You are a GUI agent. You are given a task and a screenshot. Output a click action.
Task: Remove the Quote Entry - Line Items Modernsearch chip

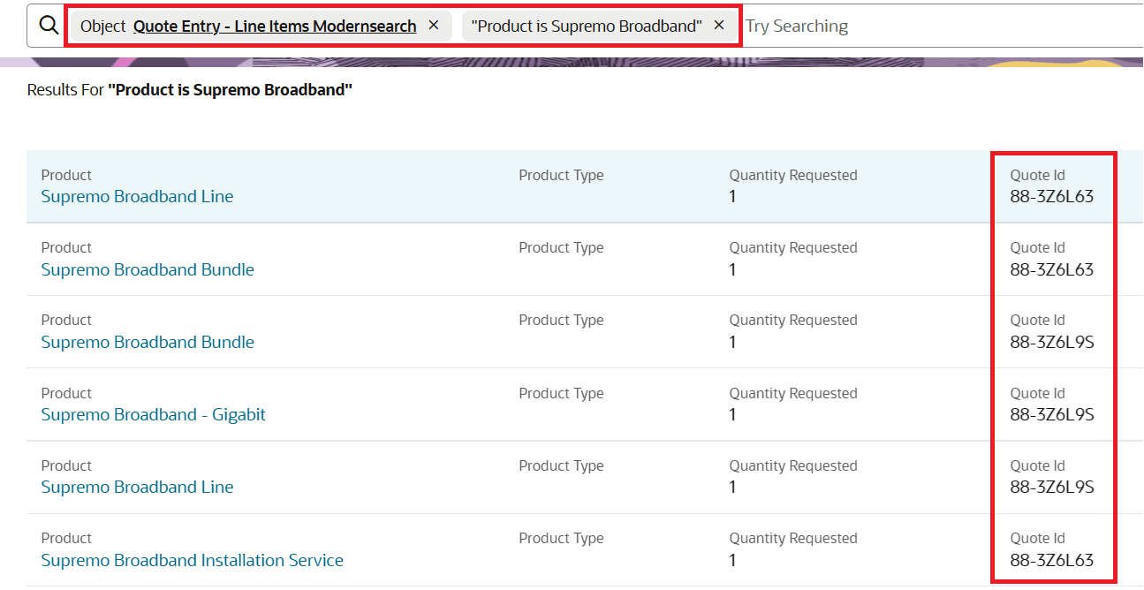coord(434,26)
